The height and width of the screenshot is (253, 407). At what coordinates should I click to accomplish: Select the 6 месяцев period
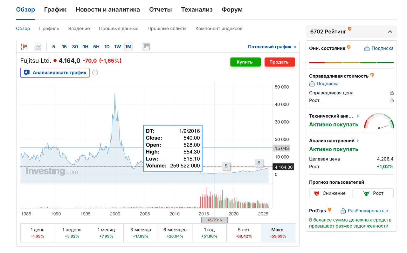[x=175, y=233]
